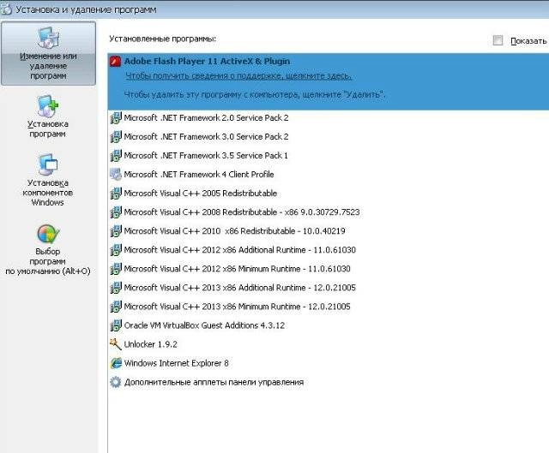
Task: Click the 'Установленные программы:' label
Action: 163,39
